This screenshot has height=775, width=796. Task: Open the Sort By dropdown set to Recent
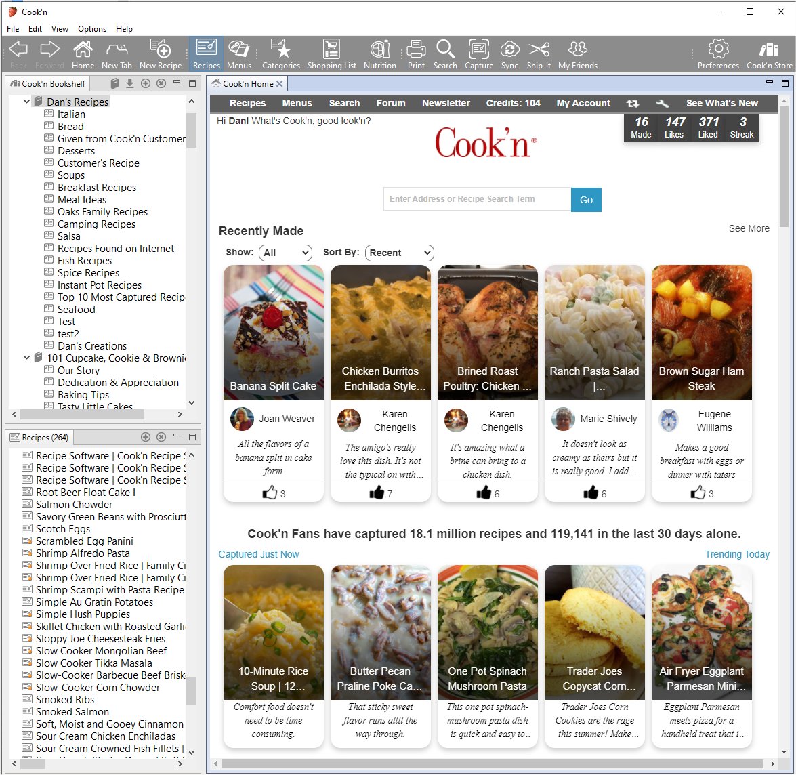pyautogui.click(x=400, y=253)
